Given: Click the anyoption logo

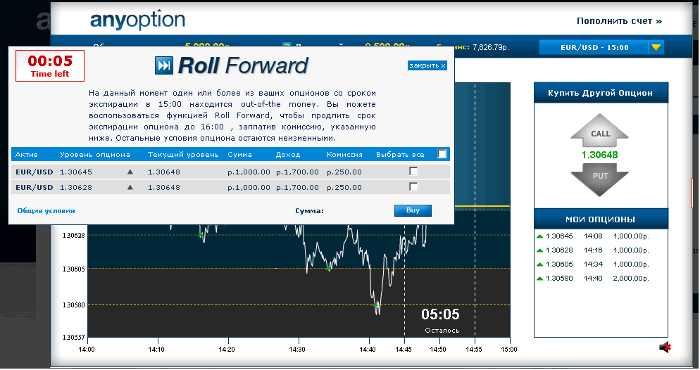Looking at the screenshot, I should tap(137, 20).
